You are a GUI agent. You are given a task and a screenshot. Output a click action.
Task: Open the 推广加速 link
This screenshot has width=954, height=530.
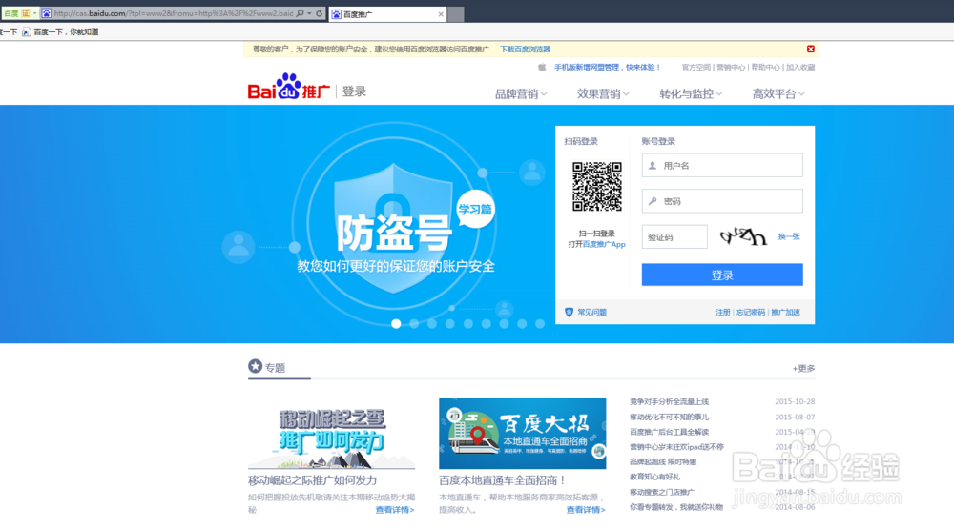tap(785, 312)
